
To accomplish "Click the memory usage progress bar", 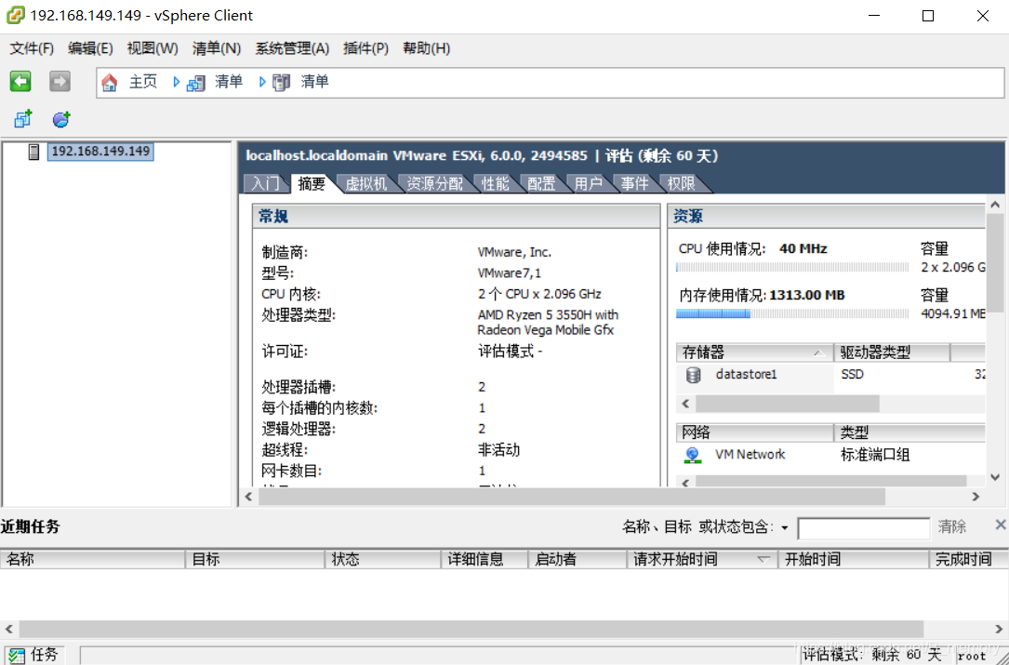I will coord(792,313).
